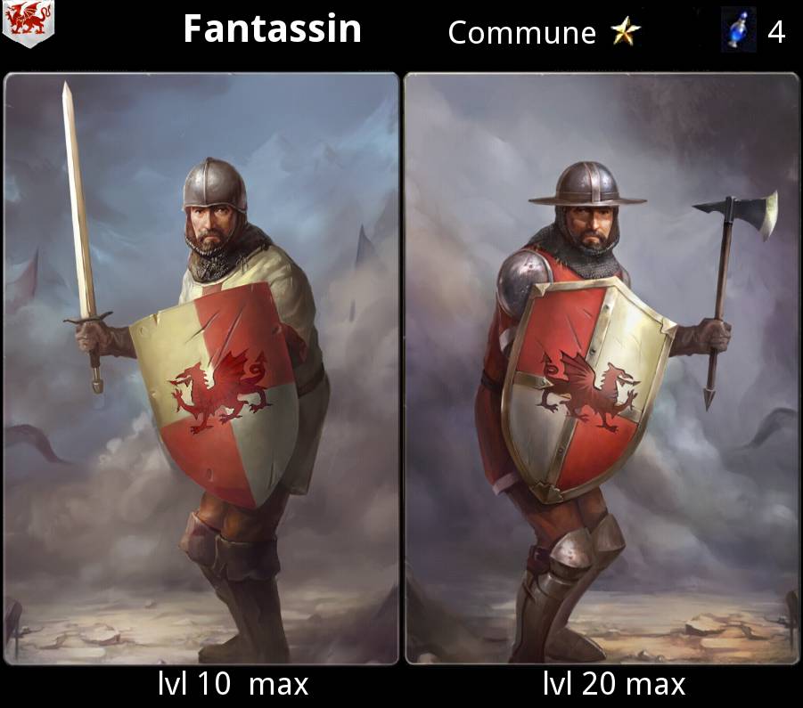The image size is (803, 708).
Task: Click the gold rarity star icon
Action: [626, 31]
